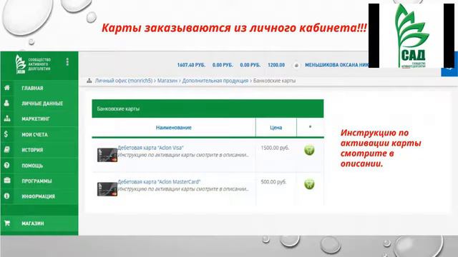Go to Личный офис breadcrumb link
This screenshot has height=257, width=458.
[124, 81]
